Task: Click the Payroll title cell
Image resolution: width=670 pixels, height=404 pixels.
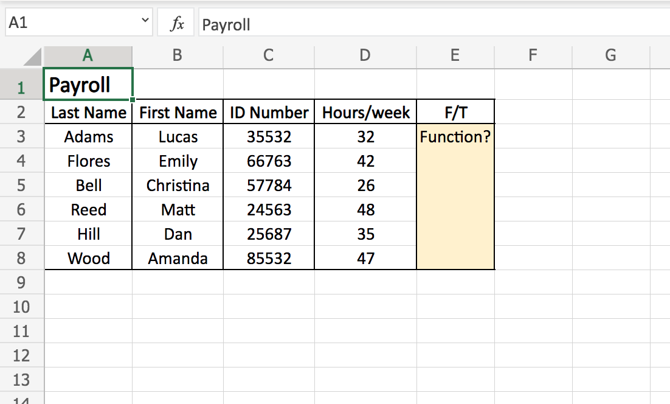Action: point(88,85)
